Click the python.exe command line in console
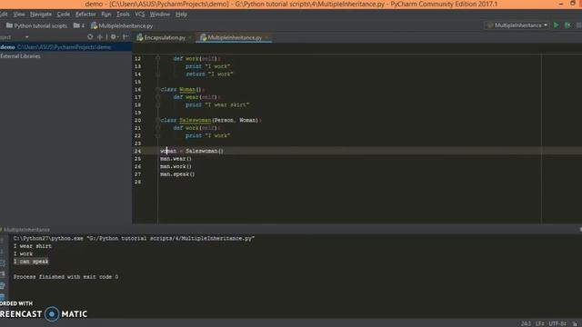 (x=134, y=238)
